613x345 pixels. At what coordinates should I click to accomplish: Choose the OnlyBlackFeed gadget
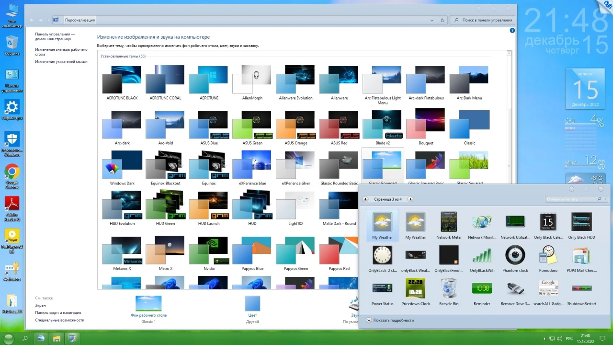click(x=449, y=259)
